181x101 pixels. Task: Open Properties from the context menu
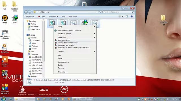point(75,72)
